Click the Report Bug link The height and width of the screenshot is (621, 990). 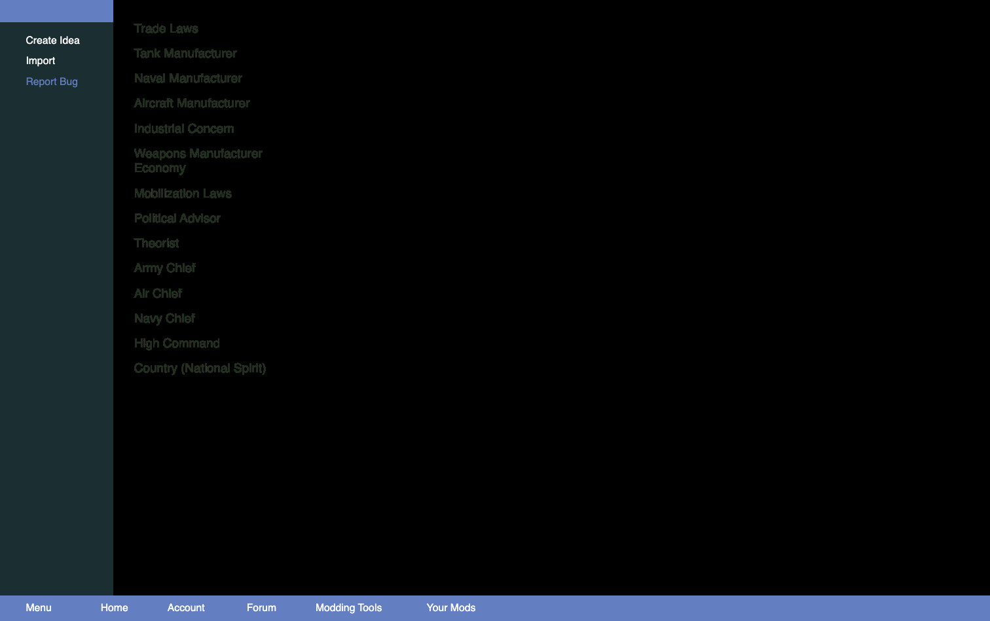coord(52,82)
